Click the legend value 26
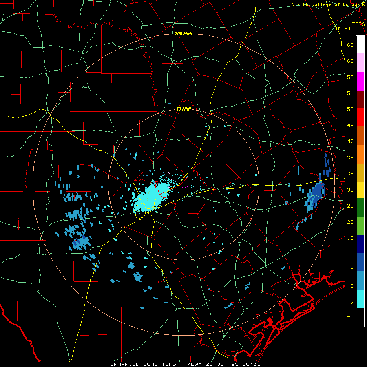The image size is (367, 367). click(350, 206)
